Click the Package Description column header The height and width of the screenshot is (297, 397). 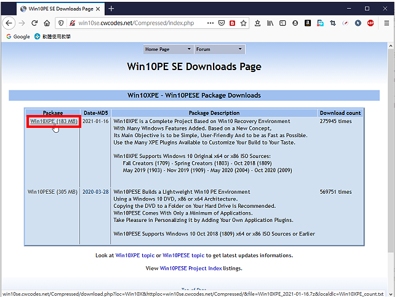(x=214, y=113)
